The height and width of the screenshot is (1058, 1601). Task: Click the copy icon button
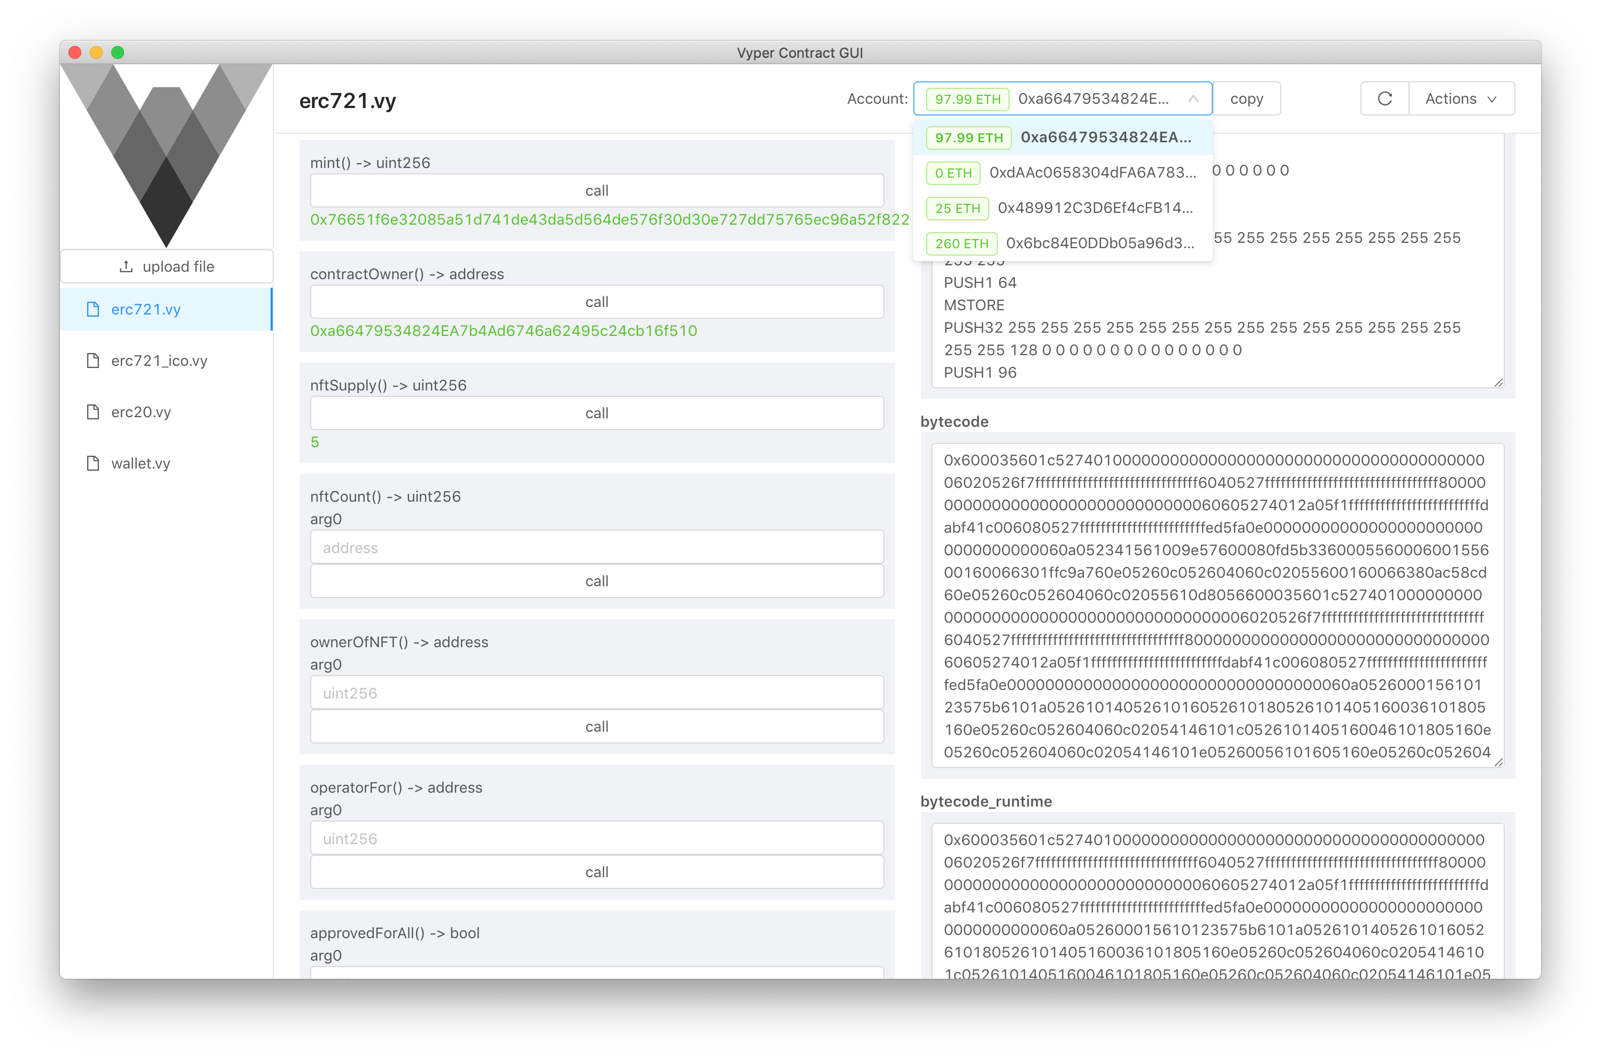1248,98
